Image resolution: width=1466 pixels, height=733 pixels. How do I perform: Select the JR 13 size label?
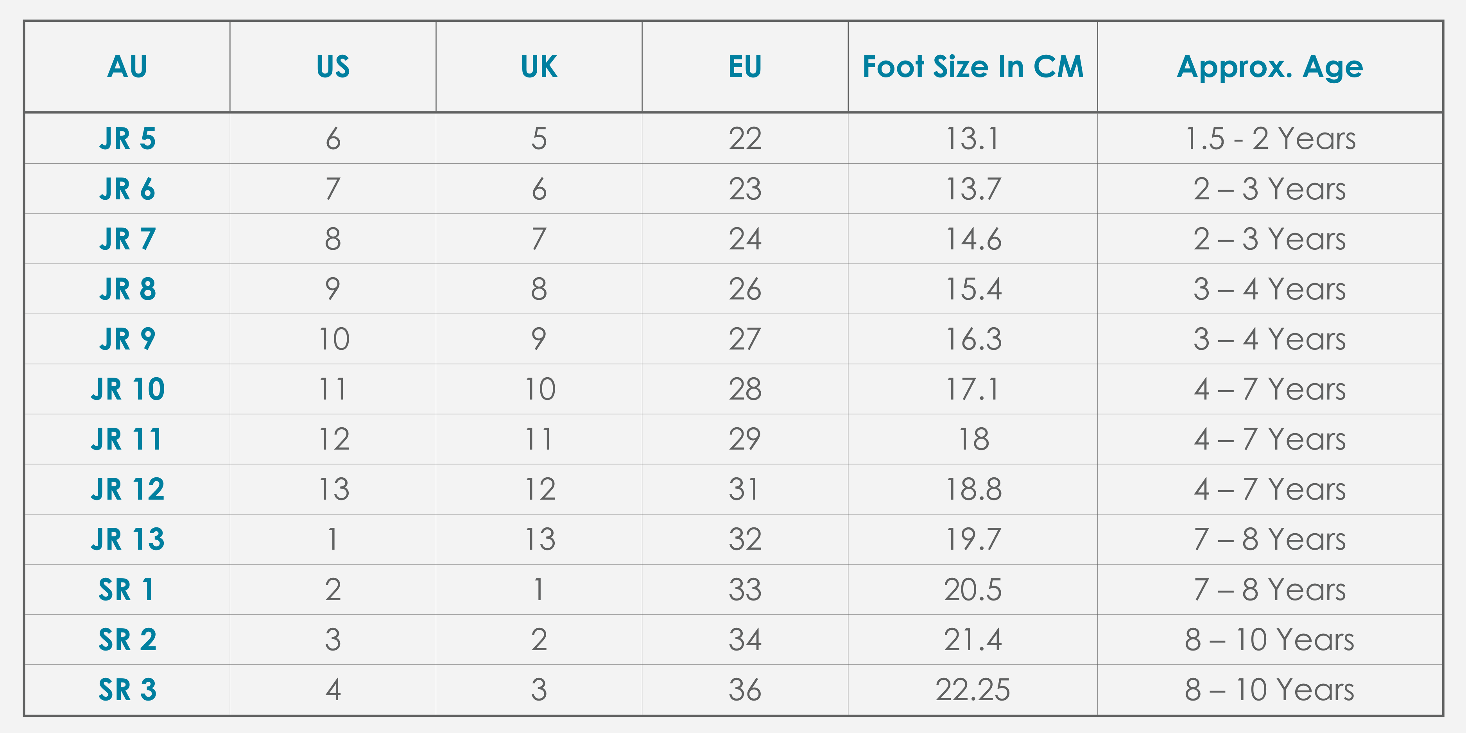pos(127,539)
